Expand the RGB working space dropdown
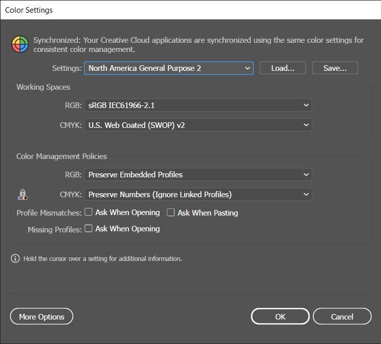Screen dimensions: 381x344 (197, 105)
